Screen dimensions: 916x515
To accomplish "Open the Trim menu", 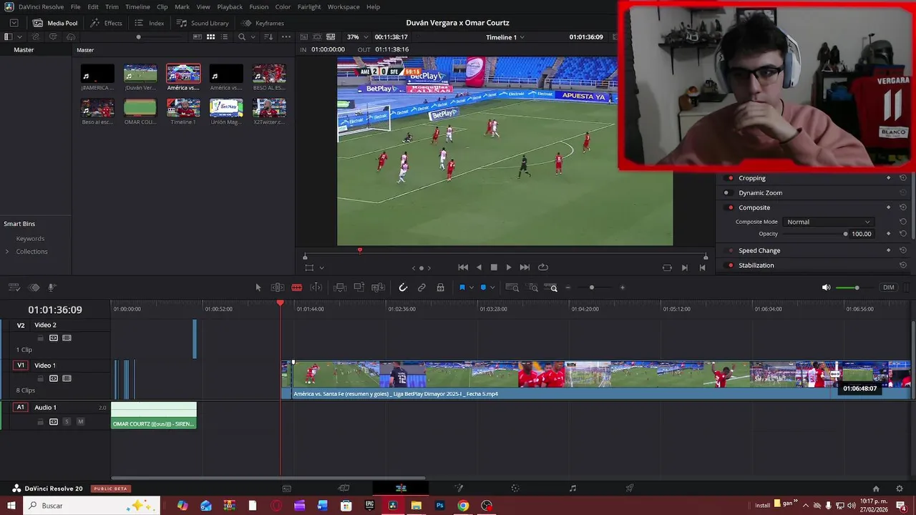I will [x=112, y=6].
